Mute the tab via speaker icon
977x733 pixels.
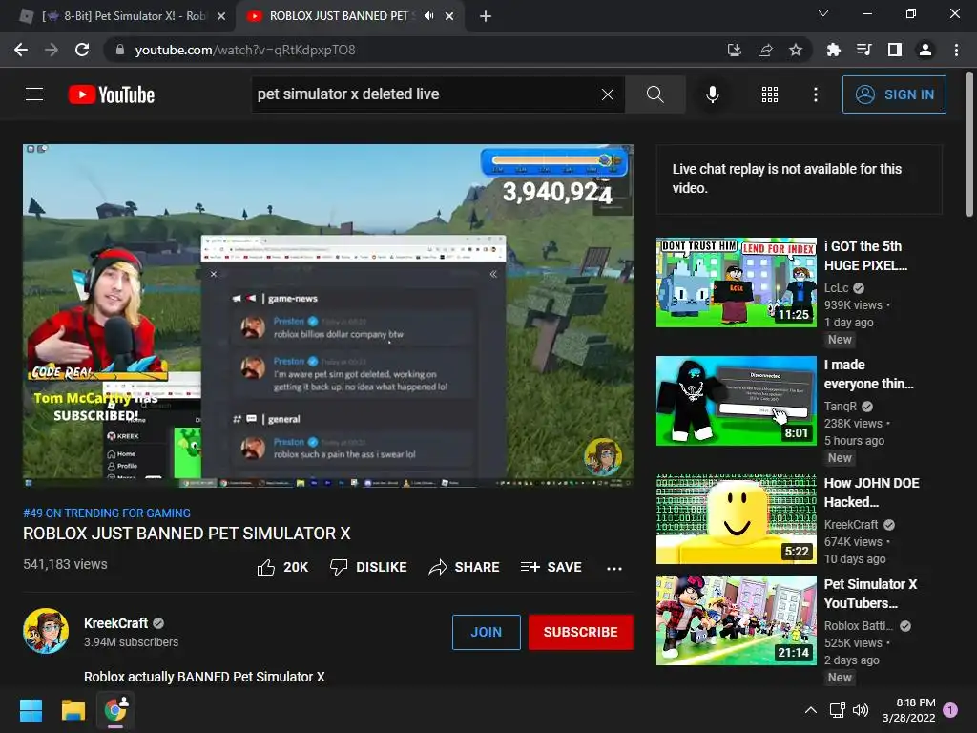(428, 16)
